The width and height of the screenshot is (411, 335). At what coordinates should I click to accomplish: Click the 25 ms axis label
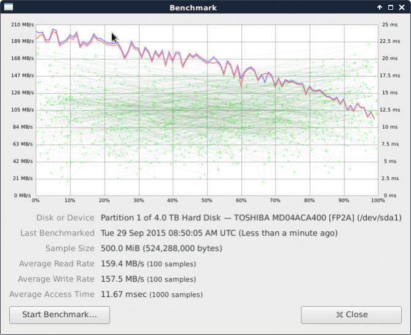(389, 25)
